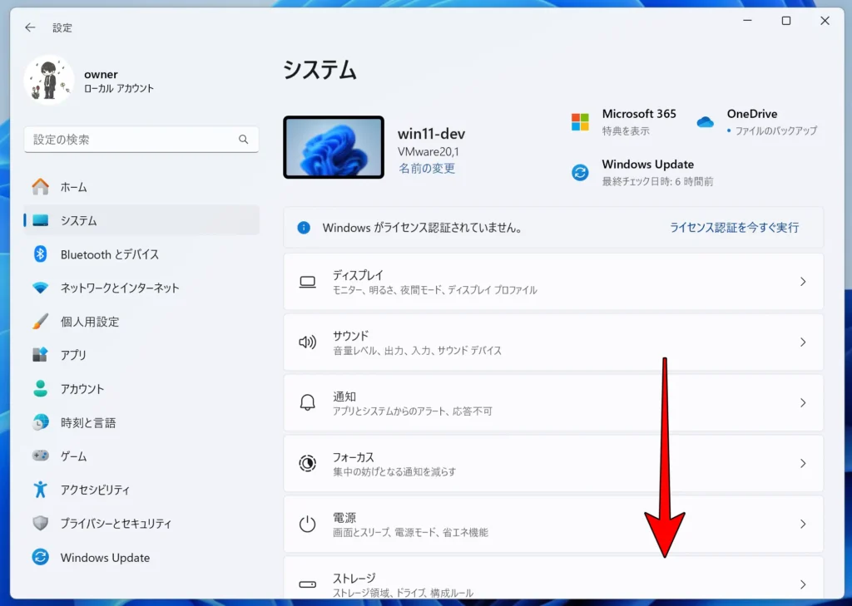
Task: Click the back arrow icon in title bar
Action: point(30,27)
